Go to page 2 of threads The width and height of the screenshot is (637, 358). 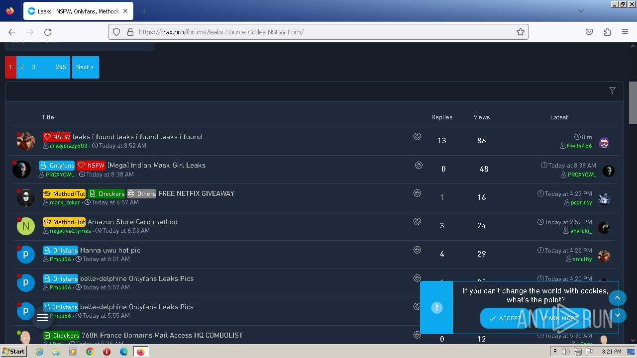(22, 67)
